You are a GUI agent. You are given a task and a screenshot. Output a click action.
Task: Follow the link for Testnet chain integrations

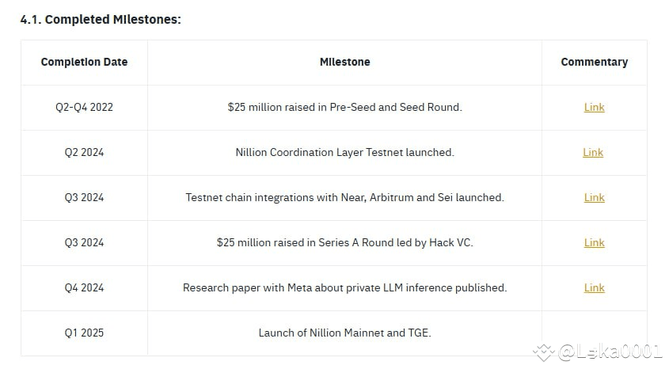coord(594,197)
